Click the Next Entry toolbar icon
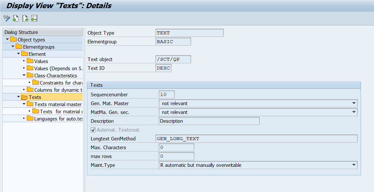Image resolution: width=374 pixels, height=192 pixels. click(x=25, y=19)
